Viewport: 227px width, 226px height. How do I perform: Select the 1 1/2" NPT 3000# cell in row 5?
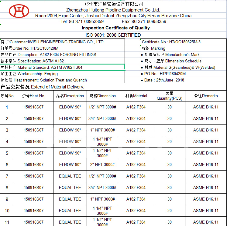tap(102, 153)
